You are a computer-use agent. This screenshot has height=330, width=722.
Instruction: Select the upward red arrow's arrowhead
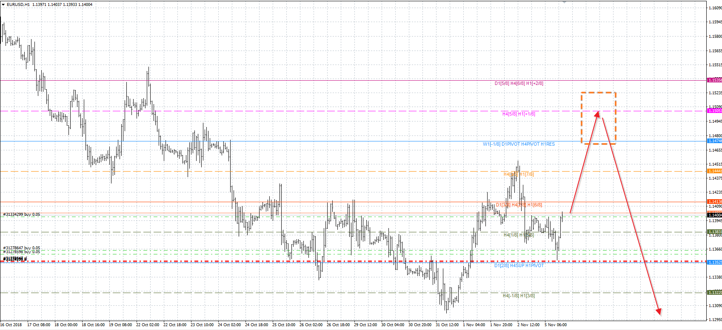[x=597, y=114]
